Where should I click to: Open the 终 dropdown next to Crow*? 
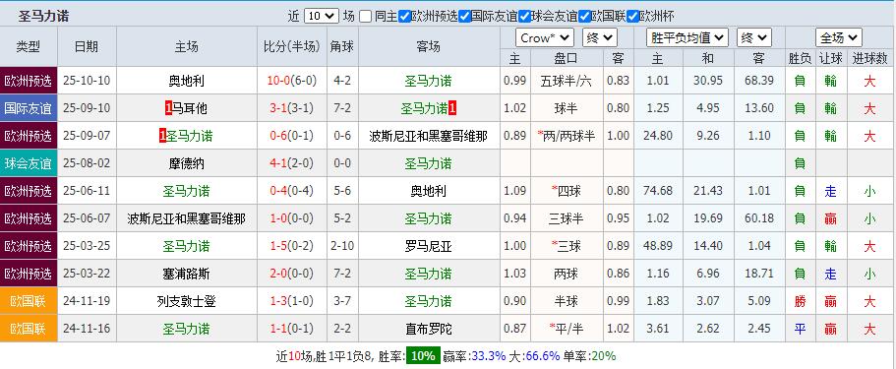[x=599, y=38]
